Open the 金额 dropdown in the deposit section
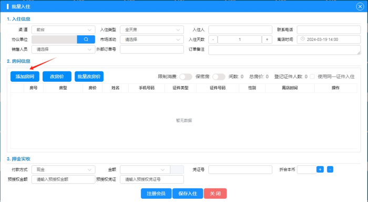Image resolution: width=368 pixels, height=202 pixels. [145, 169]
